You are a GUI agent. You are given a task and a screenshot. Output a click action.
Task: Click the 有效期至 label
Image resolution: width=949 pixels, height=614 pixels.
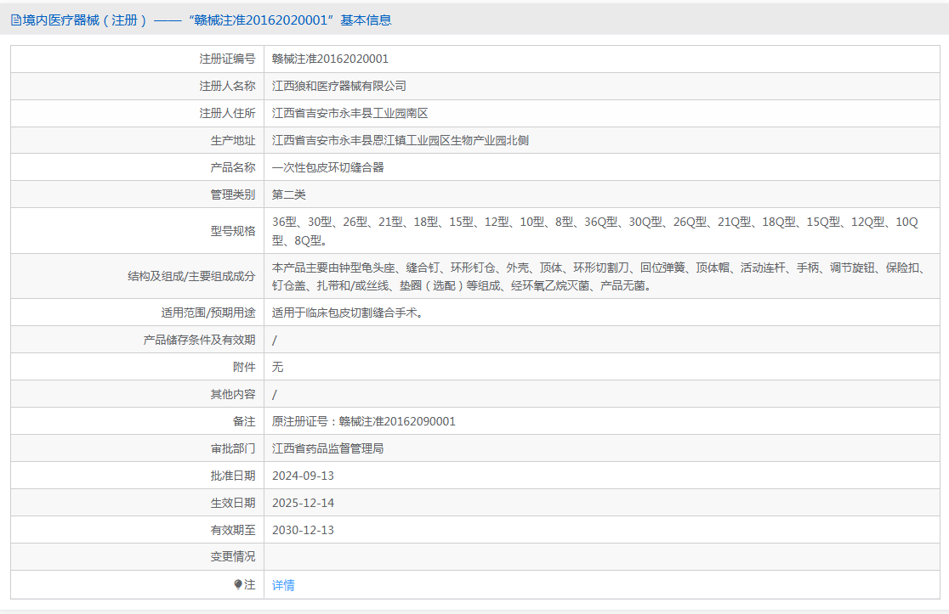233,530
